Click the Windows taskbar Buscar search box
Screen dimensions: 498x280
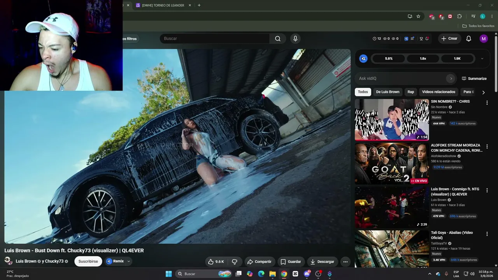pyautogui.click(x=204, y=274)
